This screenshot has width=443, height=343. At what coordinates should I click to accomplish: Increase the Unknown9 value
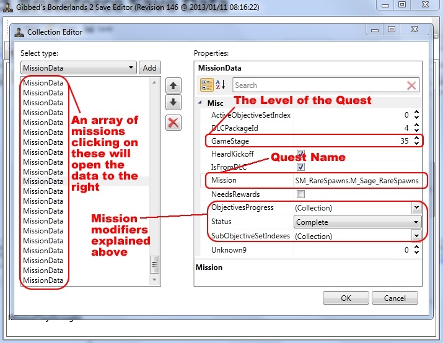417,247
